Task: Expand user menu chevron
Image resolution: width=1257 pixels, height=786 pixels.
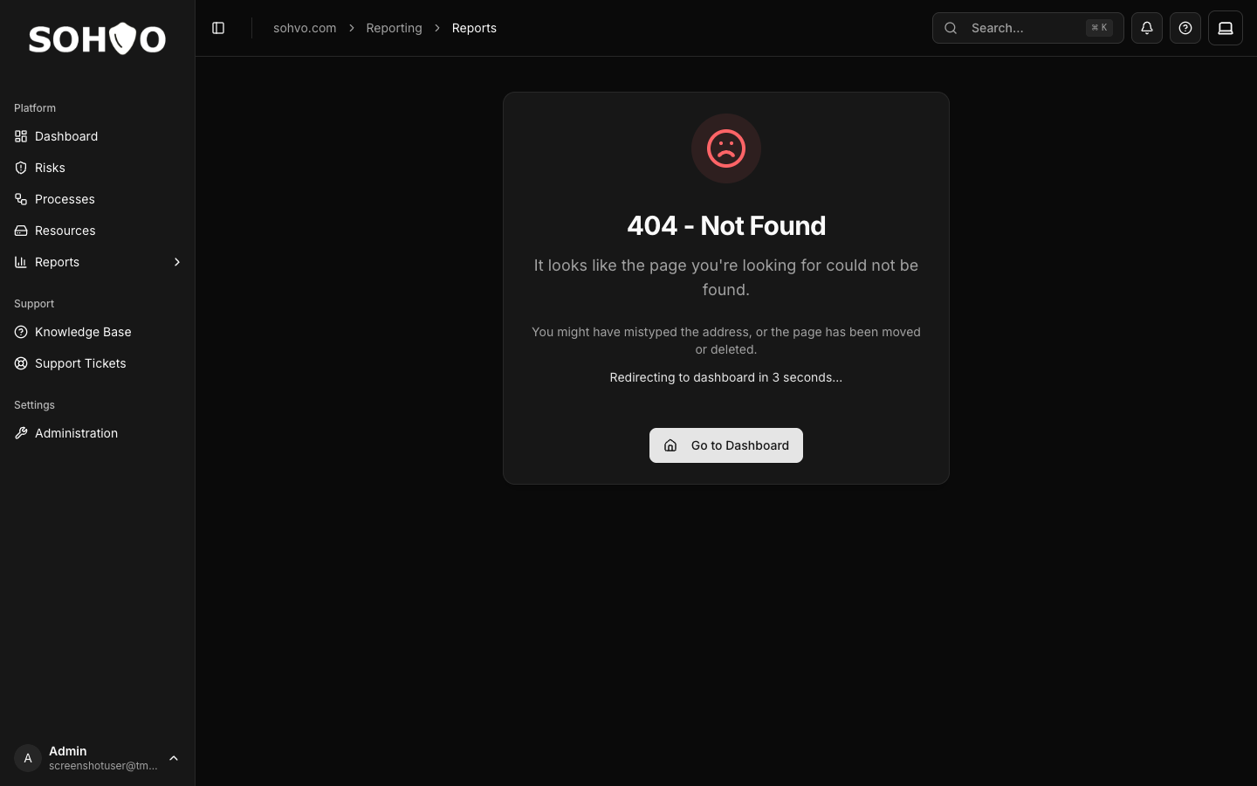Action: (174, 758)
